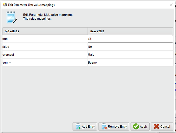Apply the value mappings

coord(140,126)
